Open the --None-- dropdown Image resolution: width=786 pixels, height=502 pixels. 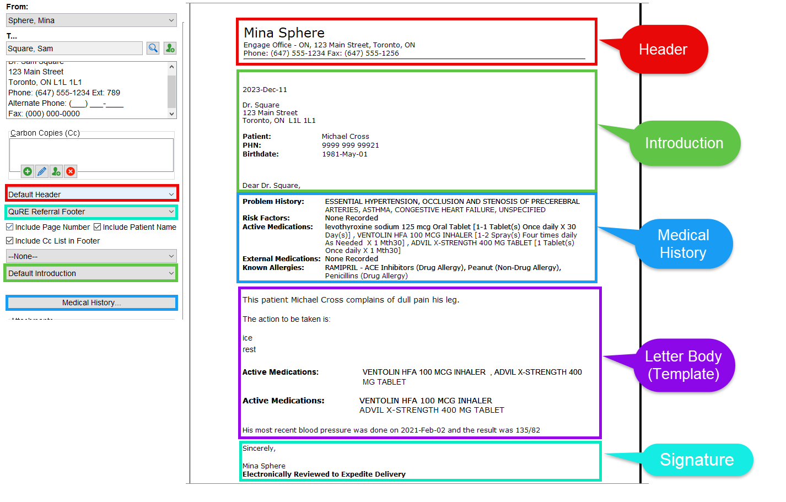click(x=91, y=256)
